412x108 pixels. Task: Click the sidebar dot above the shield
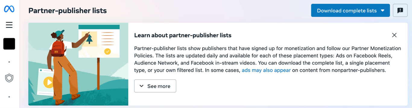9,62
